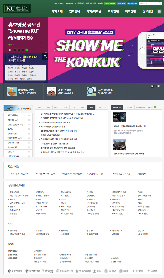Select the first slide indicator dot
Image resolution: width=164 pixels, height=278 pixels.
15,50
